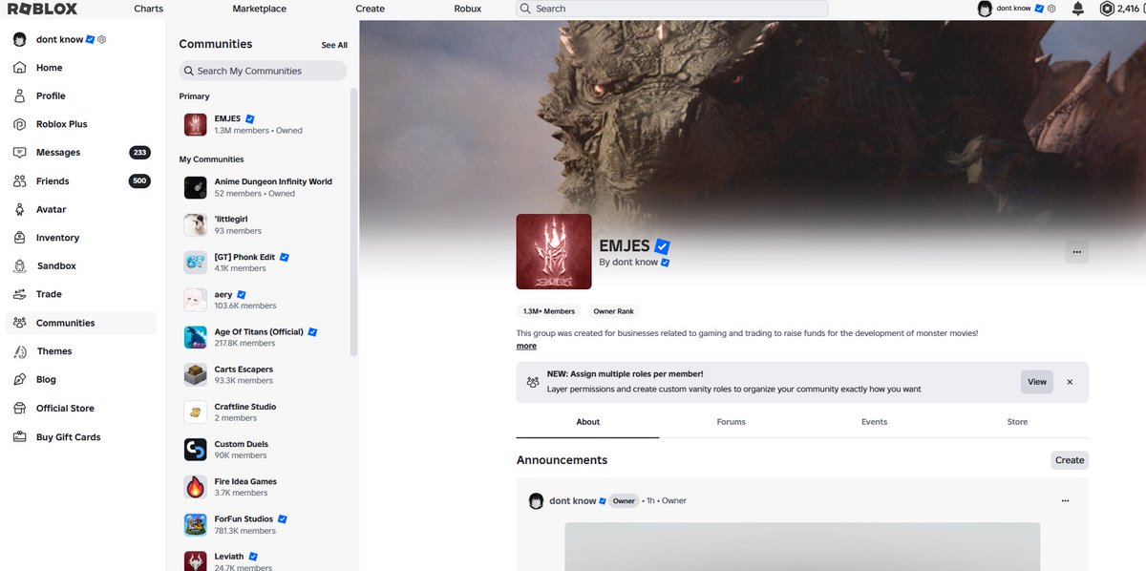Open the EMJES group options menu
The width and height of the screenshot is (1146, 571).
tap(1077, 252)
